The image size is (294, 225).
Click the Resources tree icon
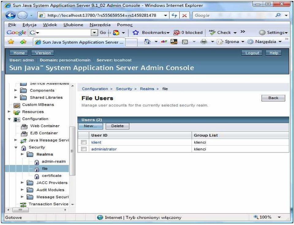(17, 112)
